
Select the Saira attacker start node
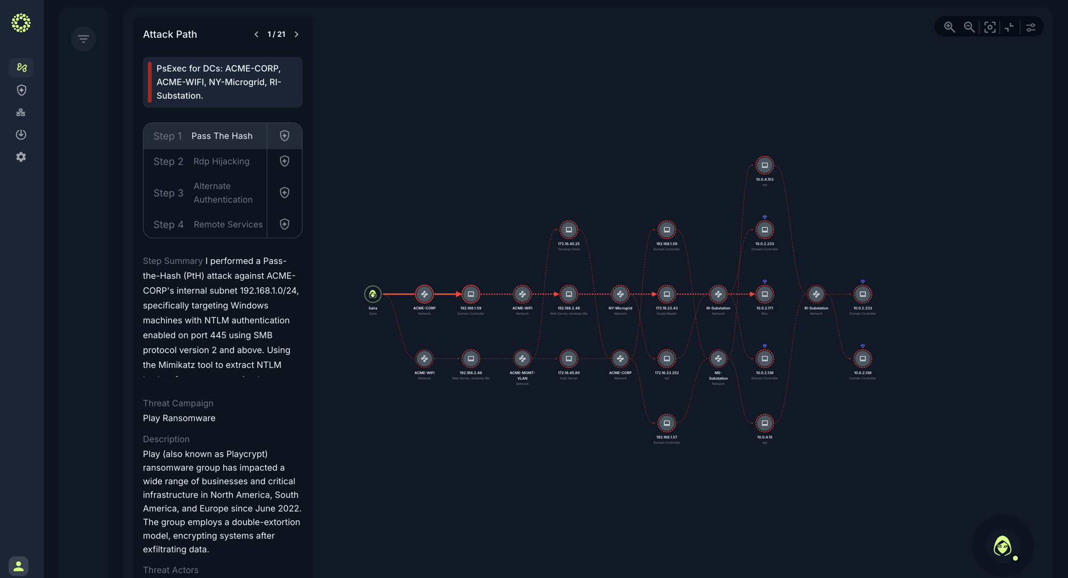coord(373,294)
